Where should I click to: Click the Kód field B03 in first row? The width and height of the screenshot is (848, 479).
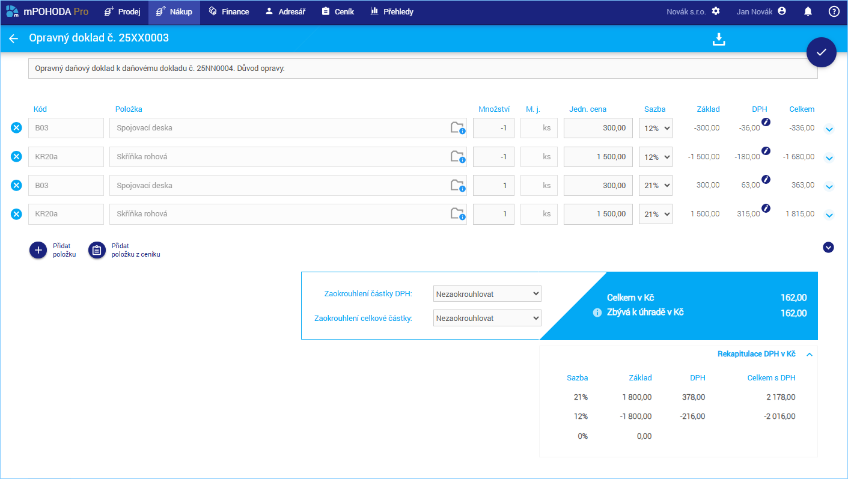(66, 128)
